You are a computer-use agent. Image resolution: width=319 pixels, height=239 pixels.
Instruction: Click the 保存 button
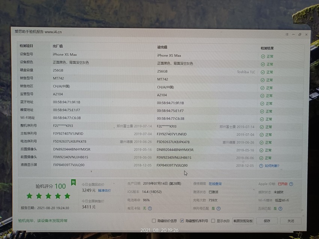pyautogui.click(x=267, y=221)
